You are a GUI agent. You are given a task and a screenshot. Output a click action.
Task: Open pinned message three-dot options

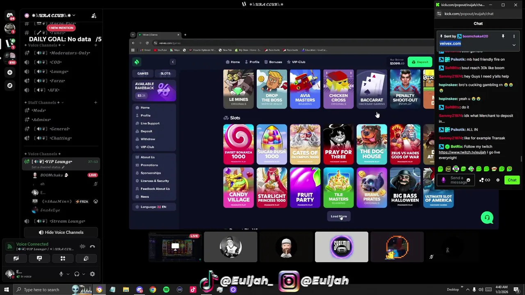pyautogui.click(x=514, y=36)
